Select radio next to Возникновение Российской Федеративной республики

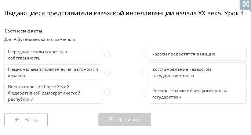pos(108,93)
